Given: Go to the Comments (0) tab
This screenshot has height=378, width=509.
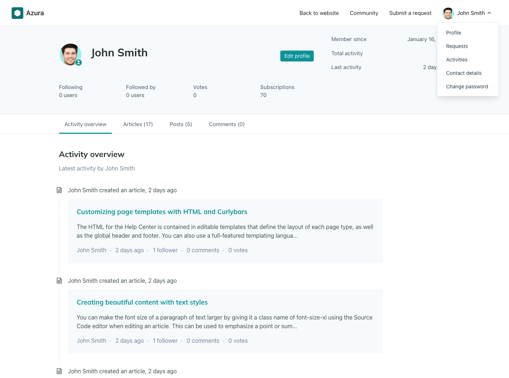Looking at the screenshot, I should coord(227,124).
